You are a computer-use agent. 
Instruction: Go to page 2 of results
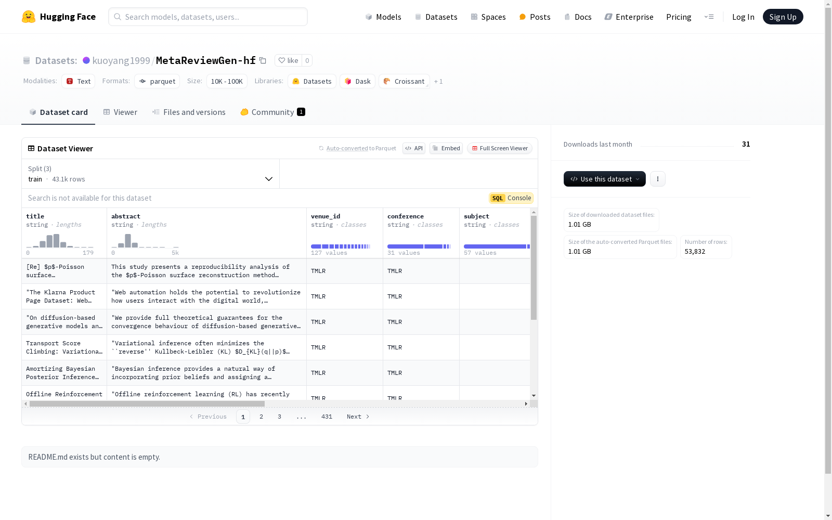261,417
